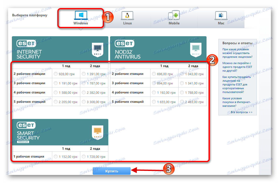
Task: Click the NOD32 ANTIVIRUS product title
Action: 128,54
